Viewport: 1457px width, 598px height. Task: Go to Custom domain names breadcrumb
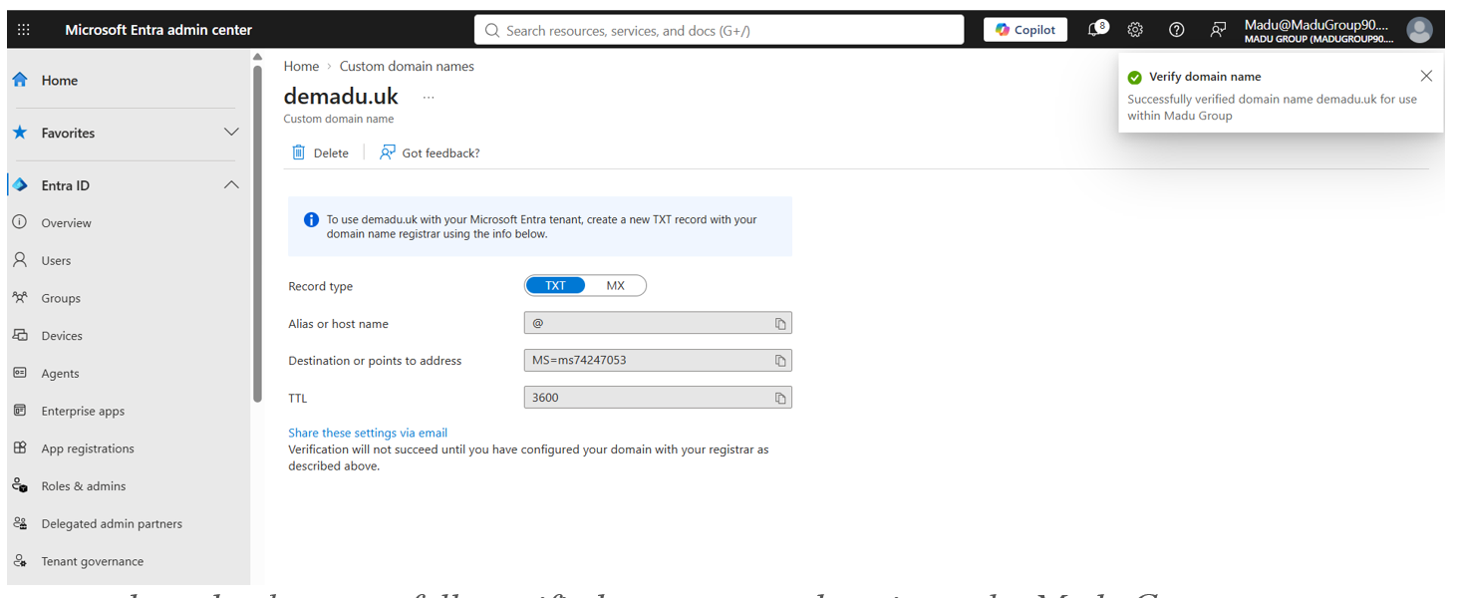click(407, 66)
